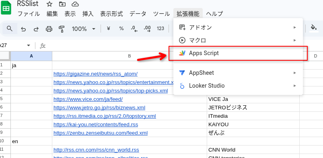Open the fill color bucket
Viewport: 323px width, 158px height.
click(x=314, y=28)
